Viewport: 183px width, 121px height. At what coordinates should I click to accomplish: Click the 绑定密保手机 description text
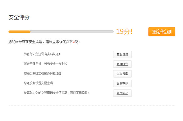pos(33,64)
